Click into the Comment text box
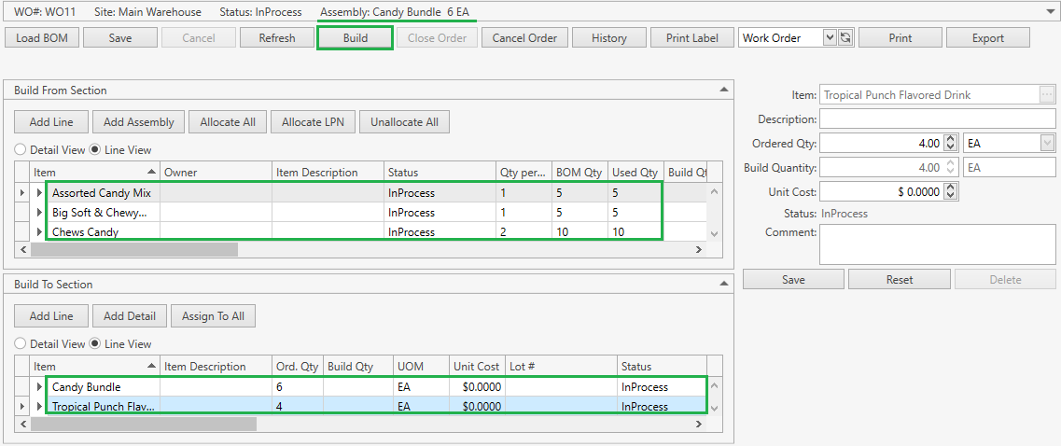The width and height of the screenshot is (1061, 446). coord(937,244)
